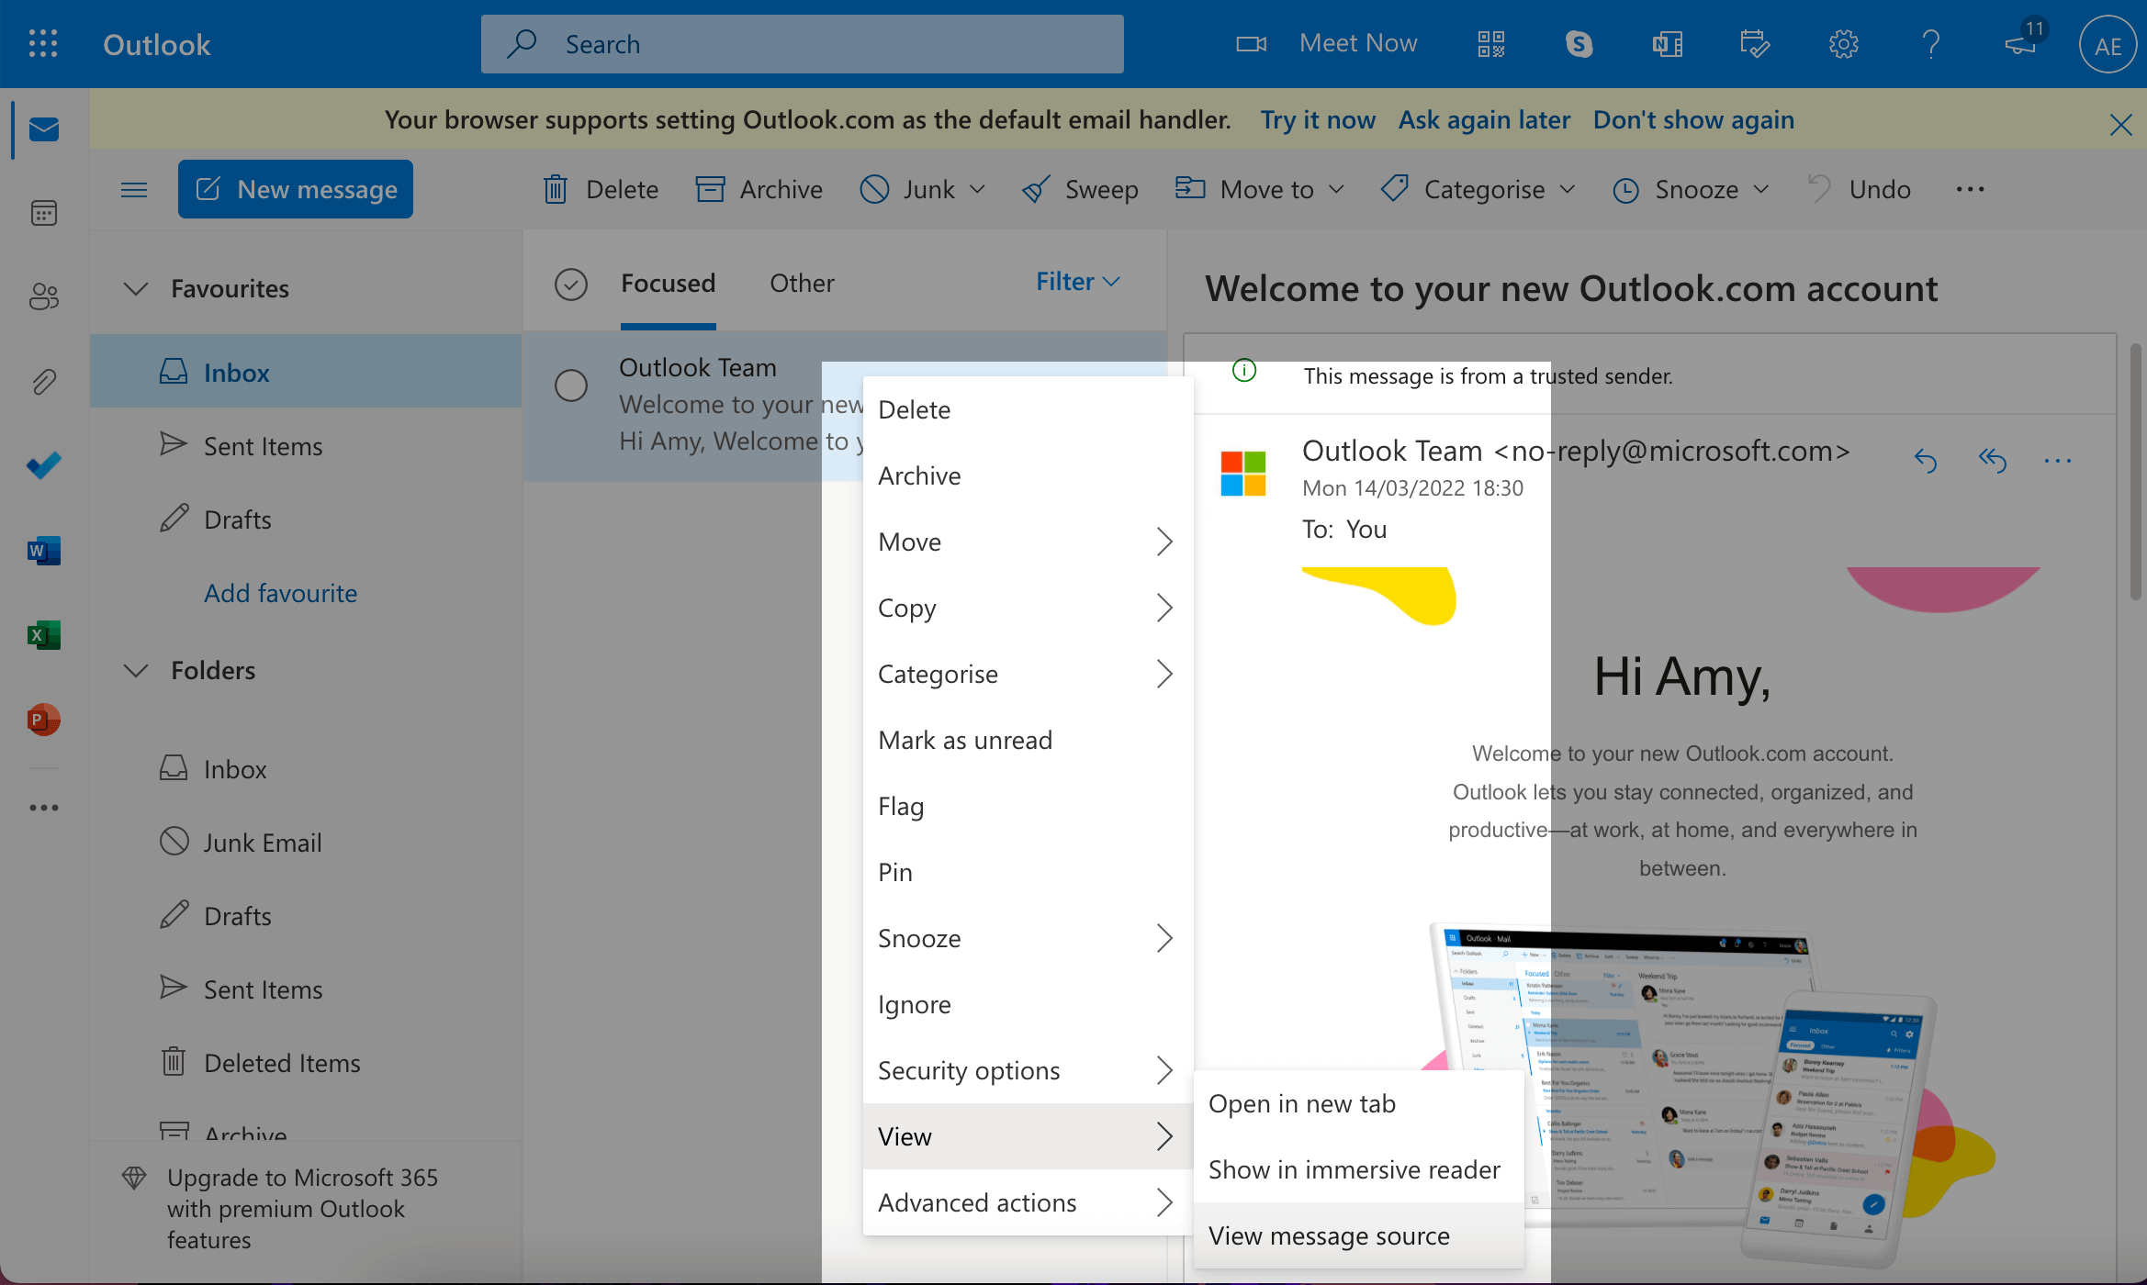Image resolution: width=2147 pixels, height=1285 pixels.
Task: Expand the Categorise toolbar dropdown
Action: 1568,189
